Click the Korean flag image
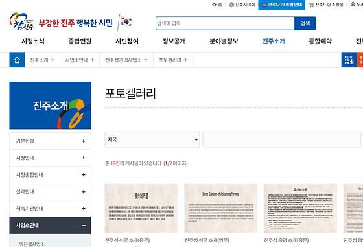363x247 pixels. coord(125,22)
